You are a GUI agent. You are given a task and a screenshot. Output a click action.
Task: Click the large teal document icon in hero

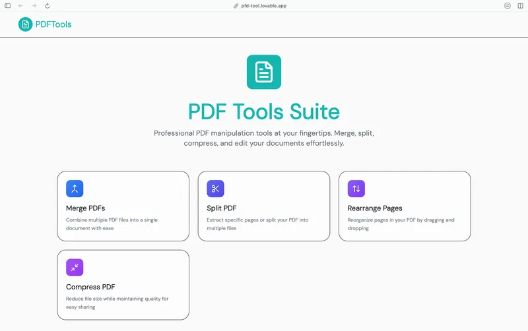coord(264,72)
